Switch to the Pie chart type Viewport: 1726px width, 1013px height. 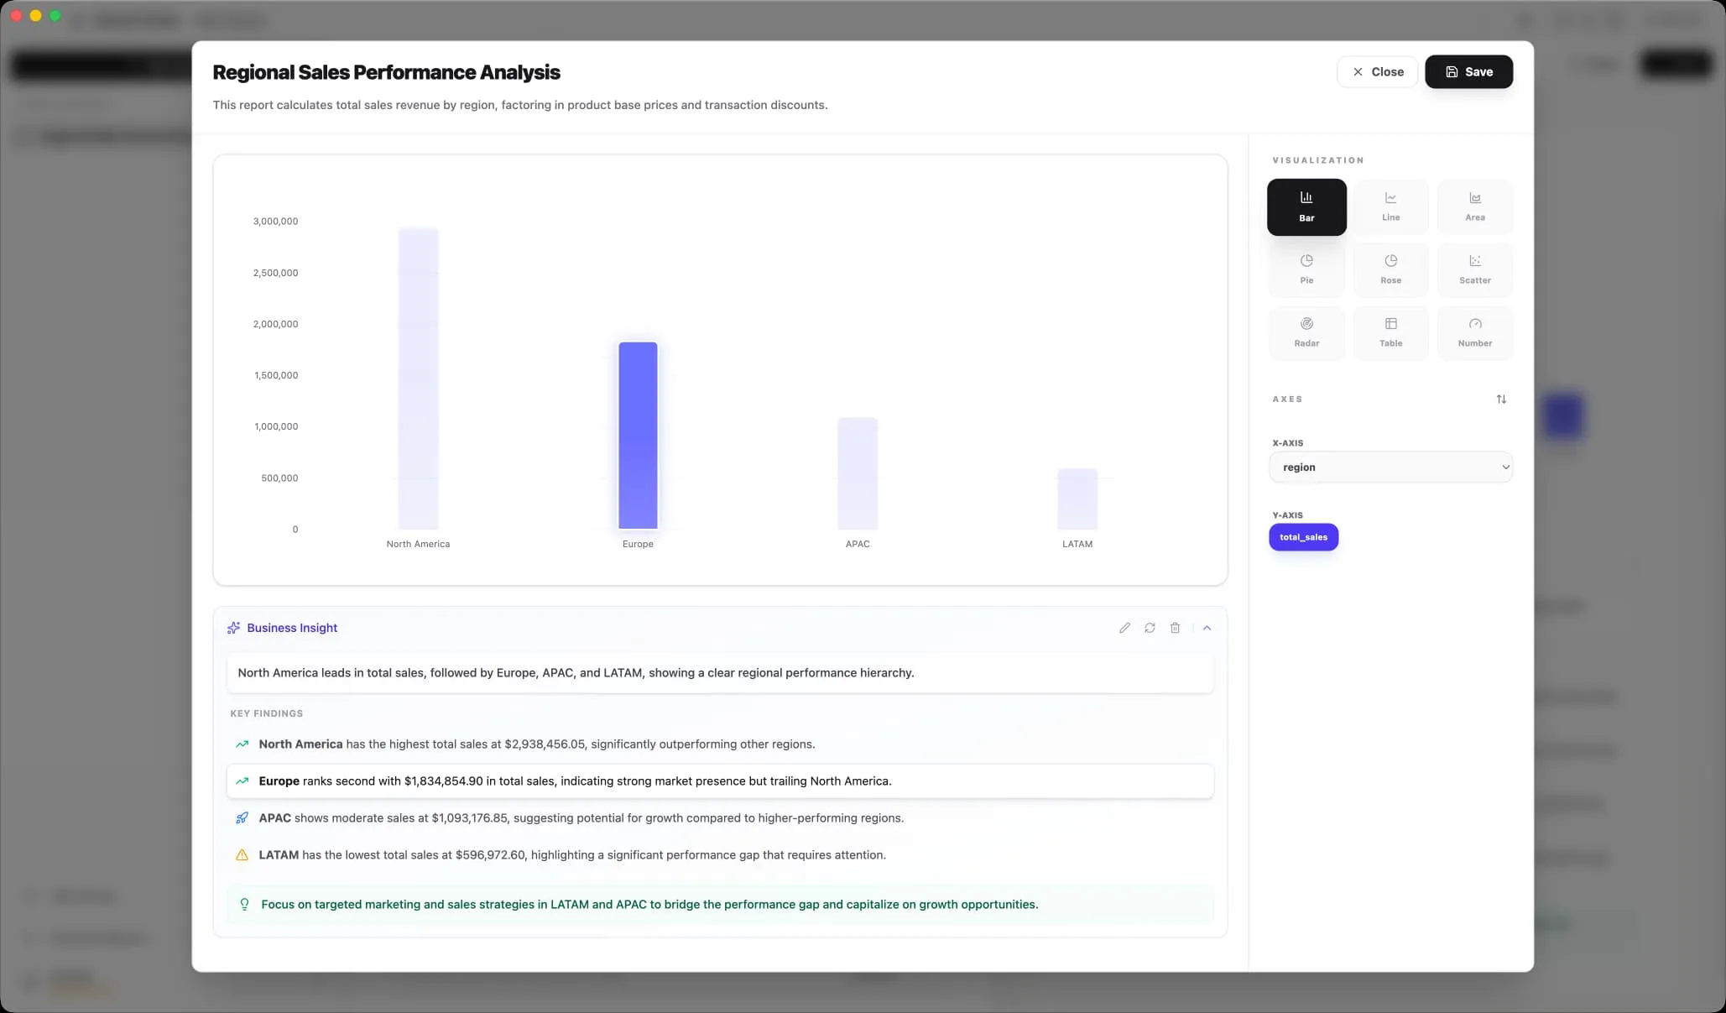[1306, 269]
